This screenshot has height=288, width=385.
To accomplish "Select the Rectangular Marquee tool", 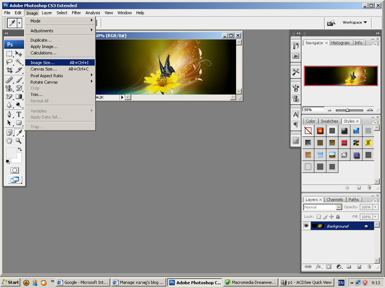I will 9,54.
